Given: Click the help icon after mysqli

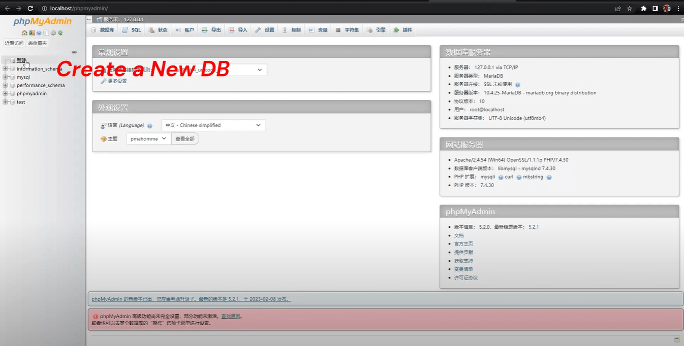Looking at the screenshot, I should point(501,177).
